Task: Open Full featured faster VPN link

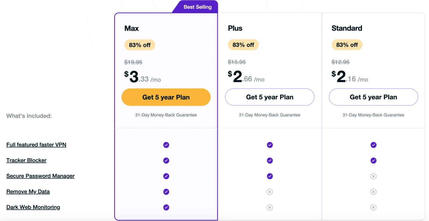Action: click(x=36, y=145)
